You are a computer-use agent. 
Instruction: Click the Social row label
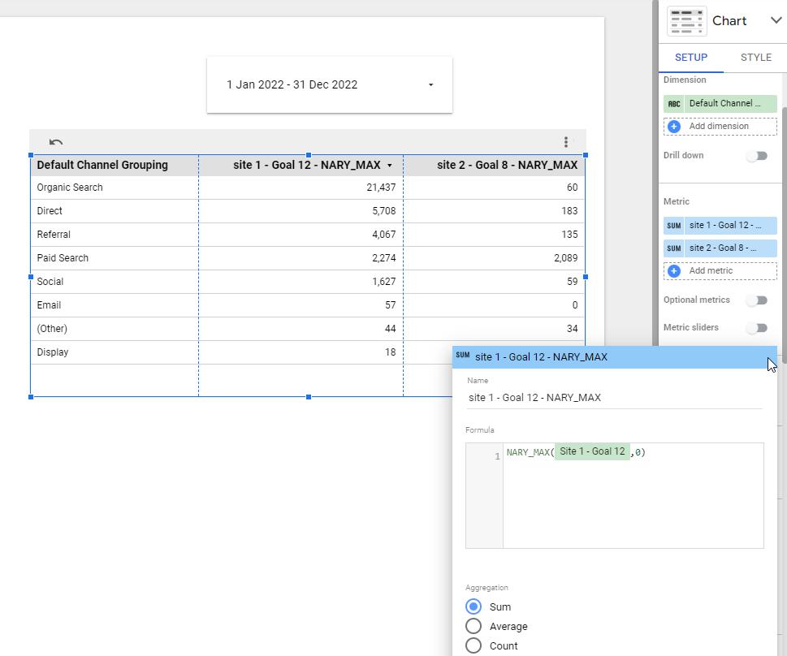click(50, 282)
